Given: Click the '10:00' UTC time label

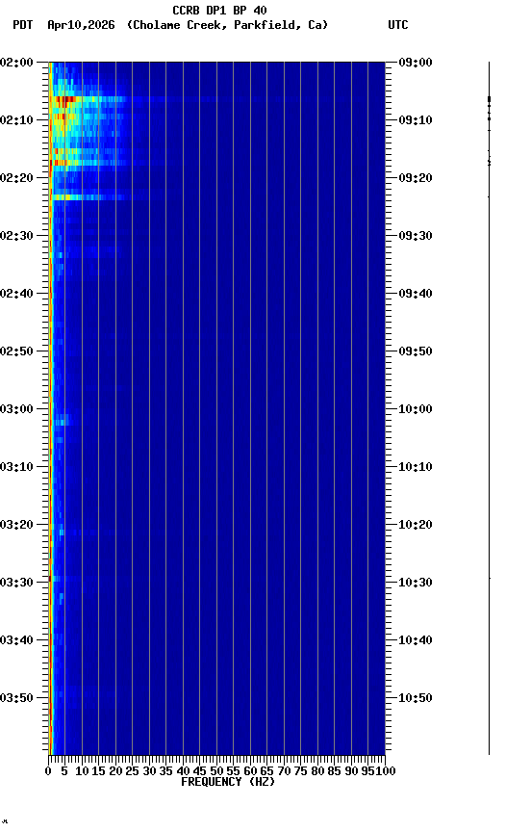Looking at the screenshot, I should click(416, 409).
